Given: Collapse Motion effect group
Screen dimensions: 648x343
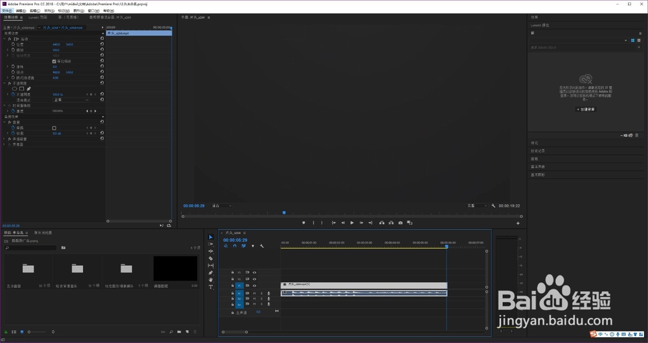Looking at the screenshot, I should coord(5,39).
